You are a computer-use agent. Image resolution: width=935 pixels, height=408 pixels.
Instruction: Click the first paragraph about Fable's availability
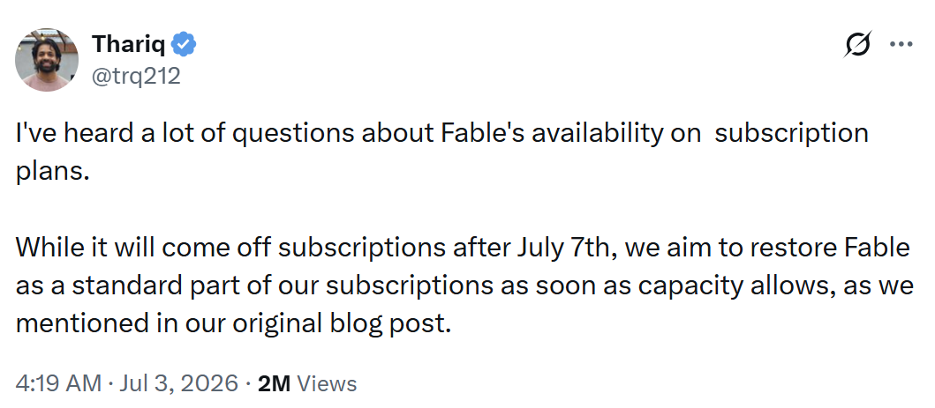click(441, 152)
